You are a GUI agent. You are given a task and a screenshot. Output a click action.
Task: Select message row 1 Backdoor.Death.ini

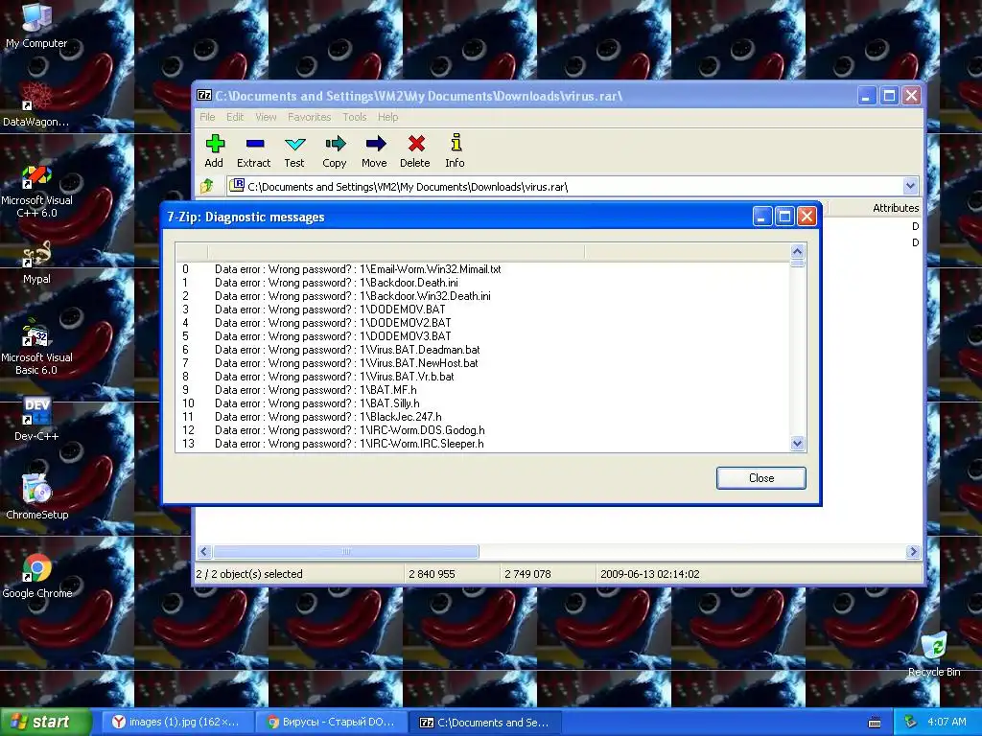click(482, 283)
